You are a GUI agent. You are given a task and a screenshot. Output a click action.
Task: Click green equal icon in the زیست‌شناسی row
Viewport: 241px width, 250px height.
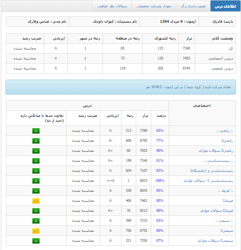(x=36, y=161)
